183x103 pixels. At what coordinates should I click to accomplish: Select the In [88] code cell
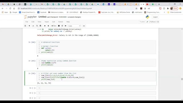click(96, 47)
